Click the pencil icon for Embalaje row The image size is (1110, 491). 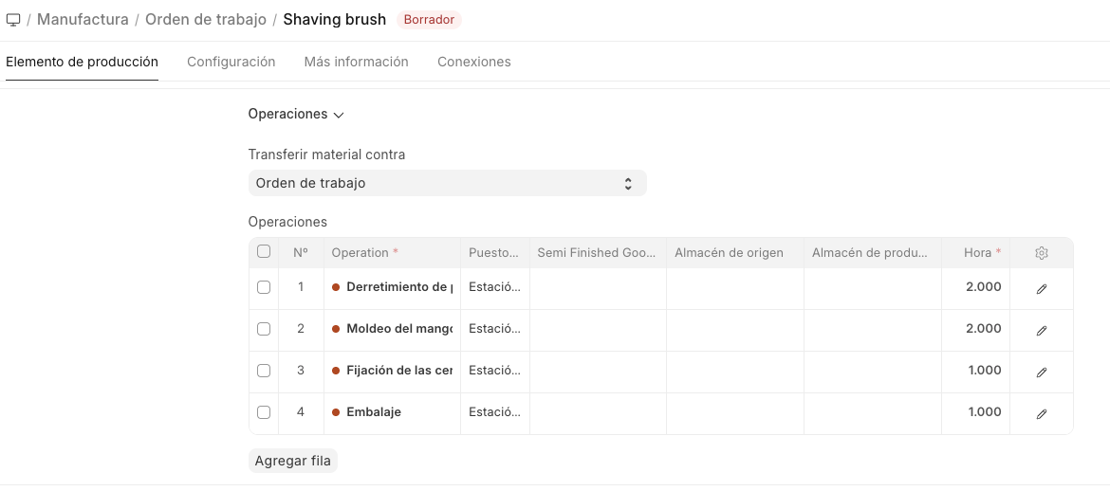point(1041,414)
